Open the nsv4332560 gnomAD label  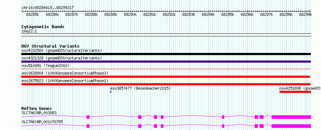click(62, 50)
